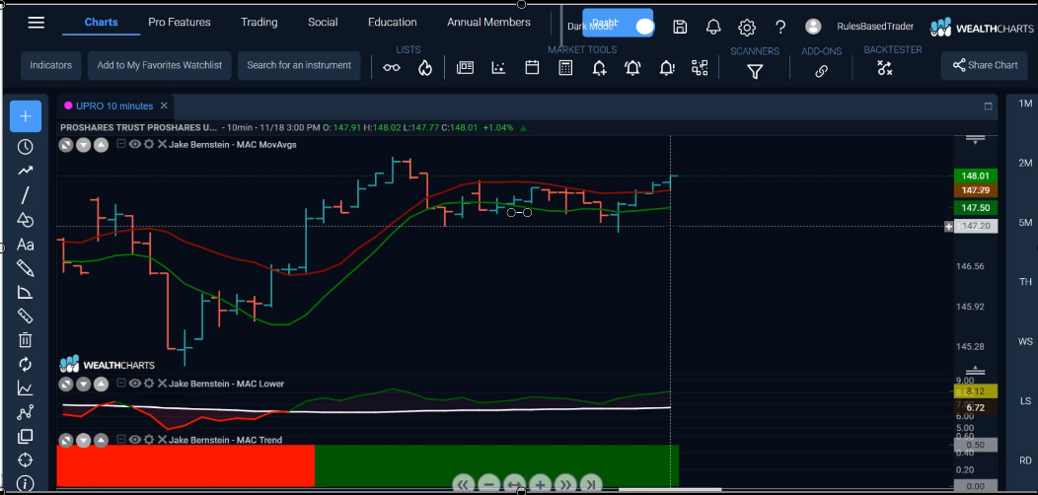Switch to the Charts tab
The width and height of the screenshot is (1038, 495).
102,23
